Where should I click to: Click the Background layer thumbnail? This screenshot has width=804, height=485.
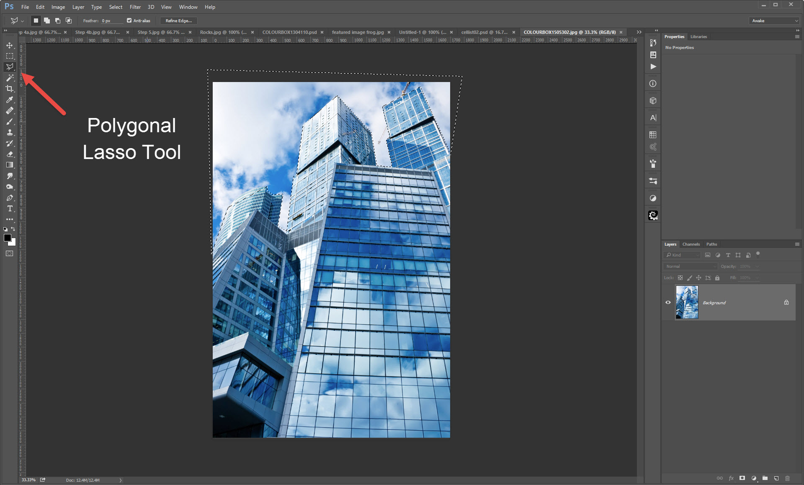click(688, 302)
